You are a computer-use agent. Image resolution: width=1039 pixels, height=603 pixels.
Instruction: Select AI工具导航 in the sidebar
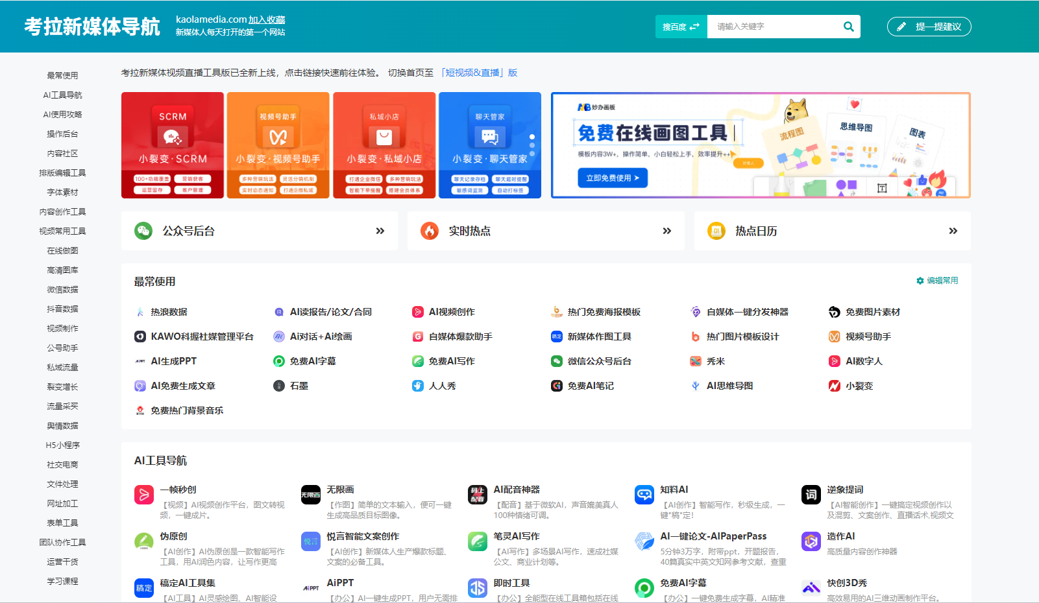[62, 95]
